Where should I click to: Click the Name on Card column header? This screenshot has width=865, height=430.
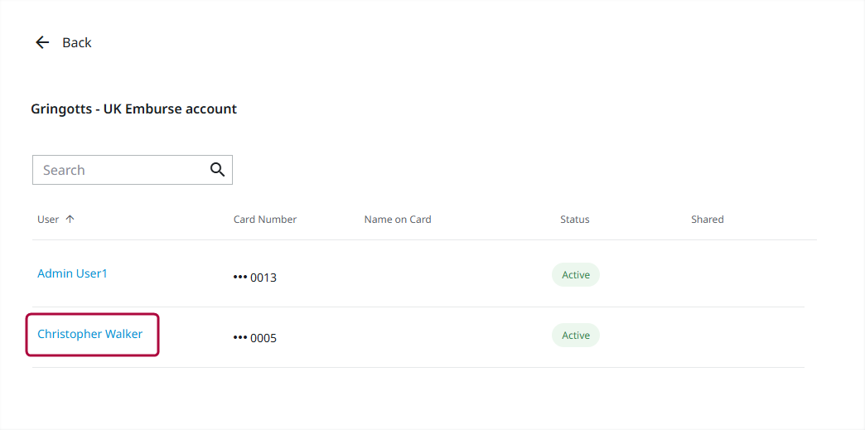coord(398,220)
